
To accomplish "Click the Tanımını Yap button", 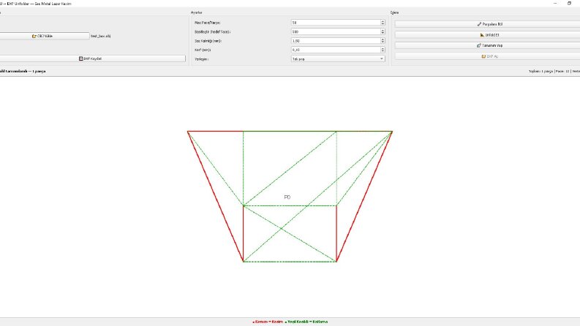I will 489,45.
